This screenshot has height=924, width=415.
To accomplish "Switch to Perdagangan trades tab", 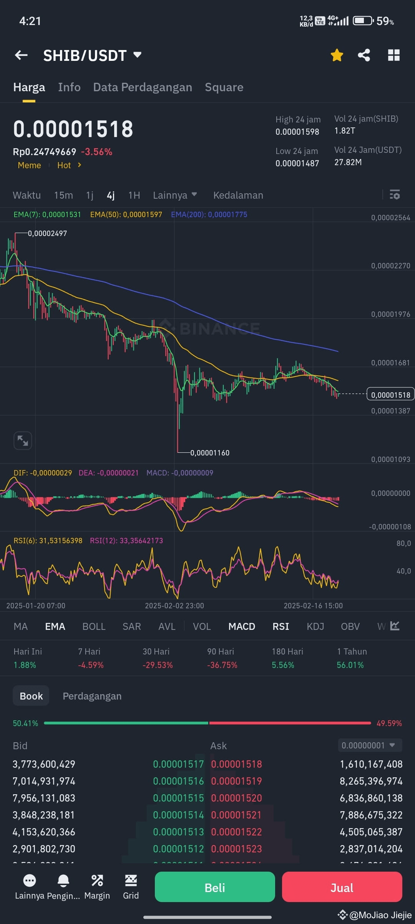I will pos(92,696).
